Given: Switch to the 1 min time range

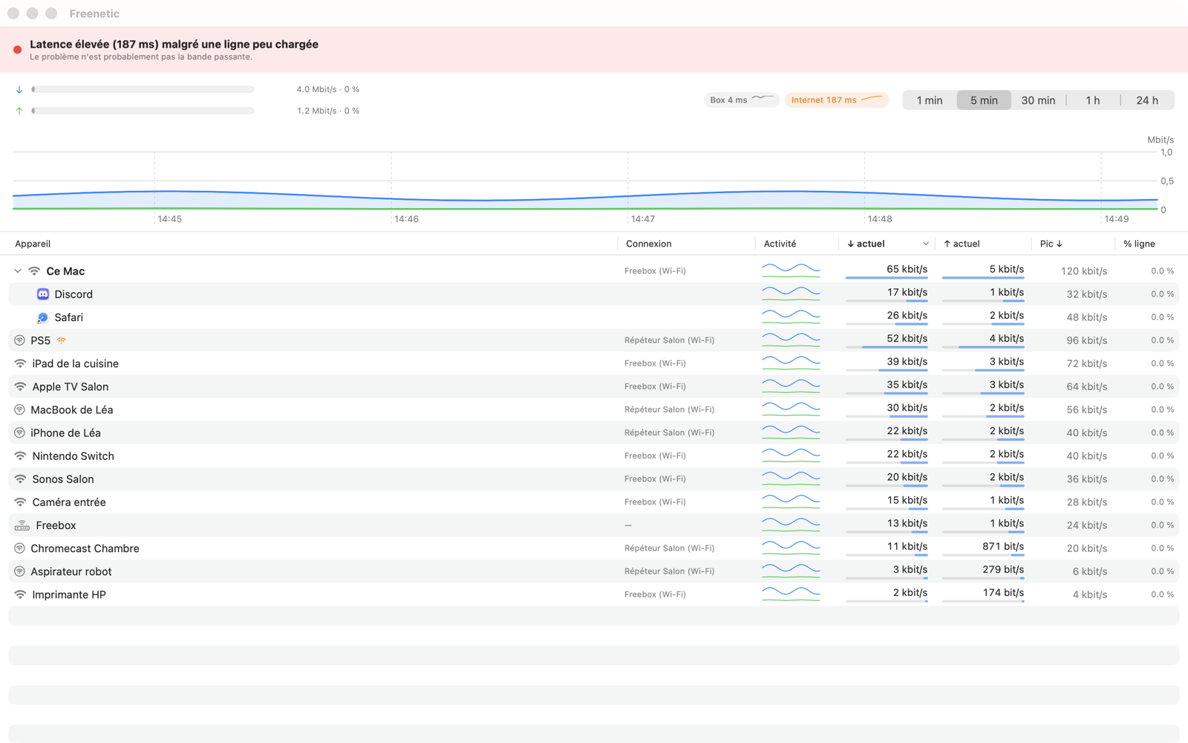Looking at the screenshot, I should 930,100.
